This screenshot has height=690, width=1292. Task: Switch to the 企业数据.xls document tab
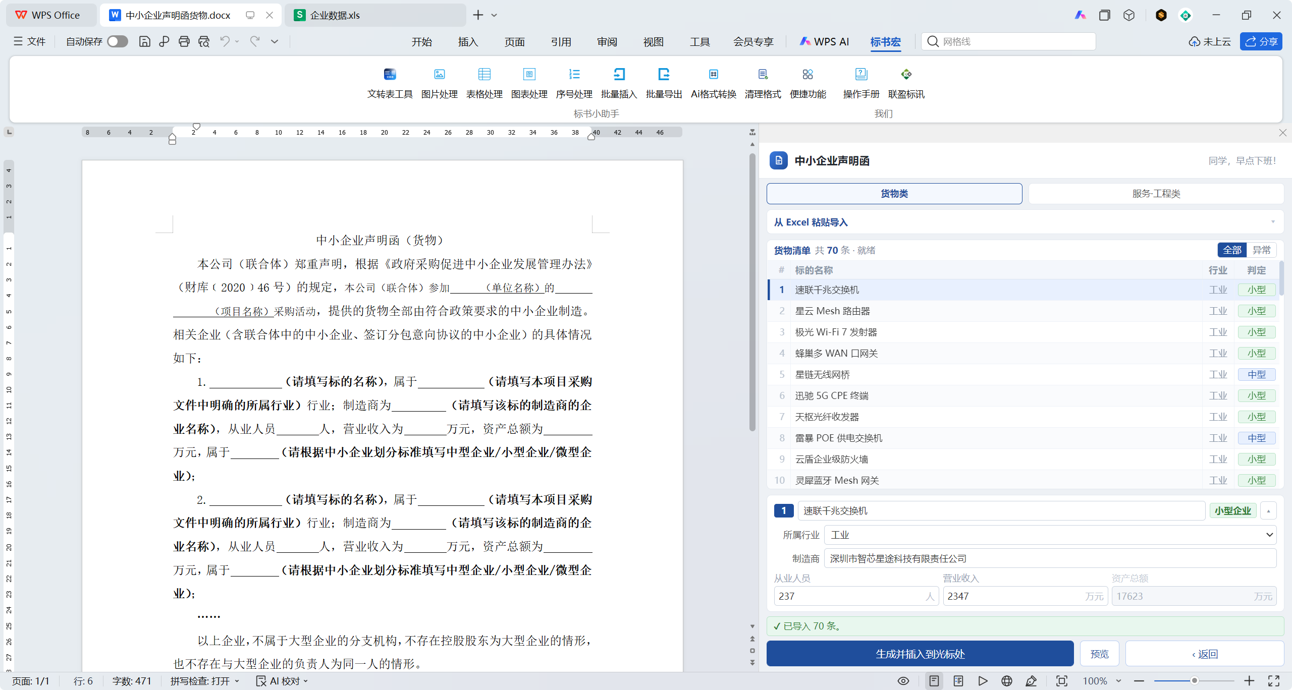[375, 15]
